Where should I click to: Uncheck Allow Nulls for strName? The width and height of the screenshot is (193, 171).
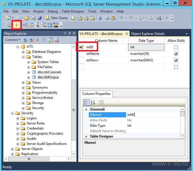point(176,54)
